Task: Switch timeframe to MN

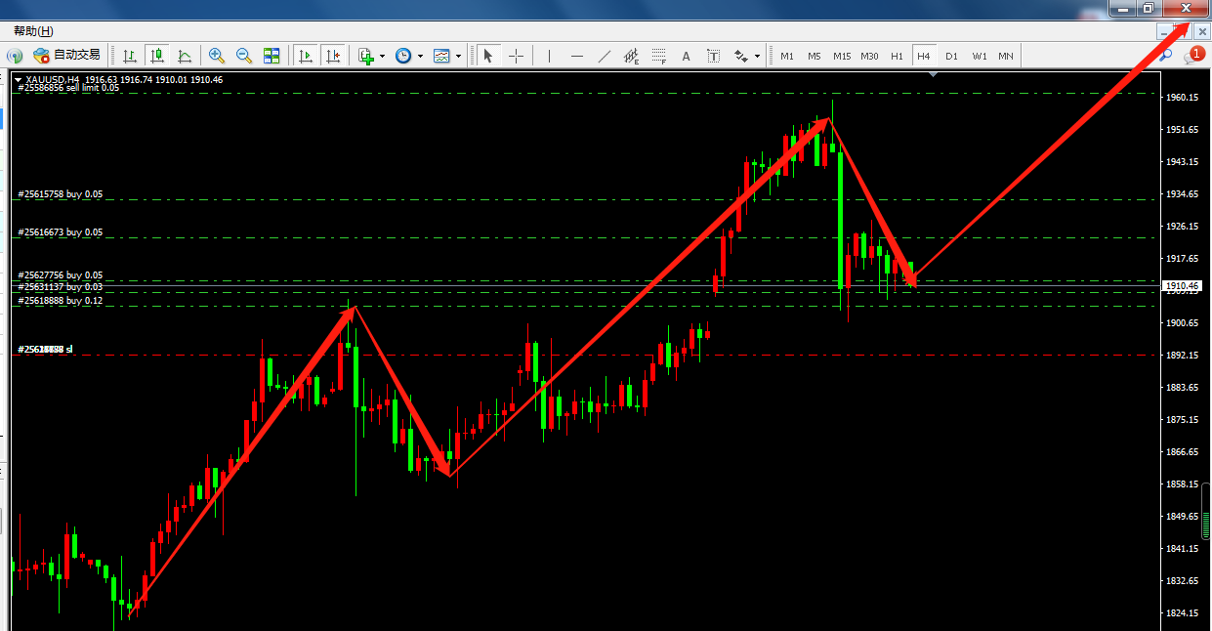Action: pos(1006,56)
